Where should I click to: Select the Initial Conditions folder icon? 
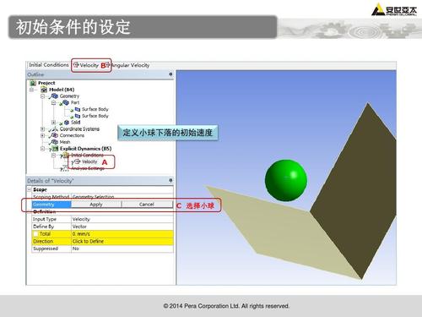pos(66,155)
